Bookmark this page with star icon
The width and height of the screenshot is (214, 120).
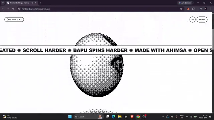(x=181, y=9)
